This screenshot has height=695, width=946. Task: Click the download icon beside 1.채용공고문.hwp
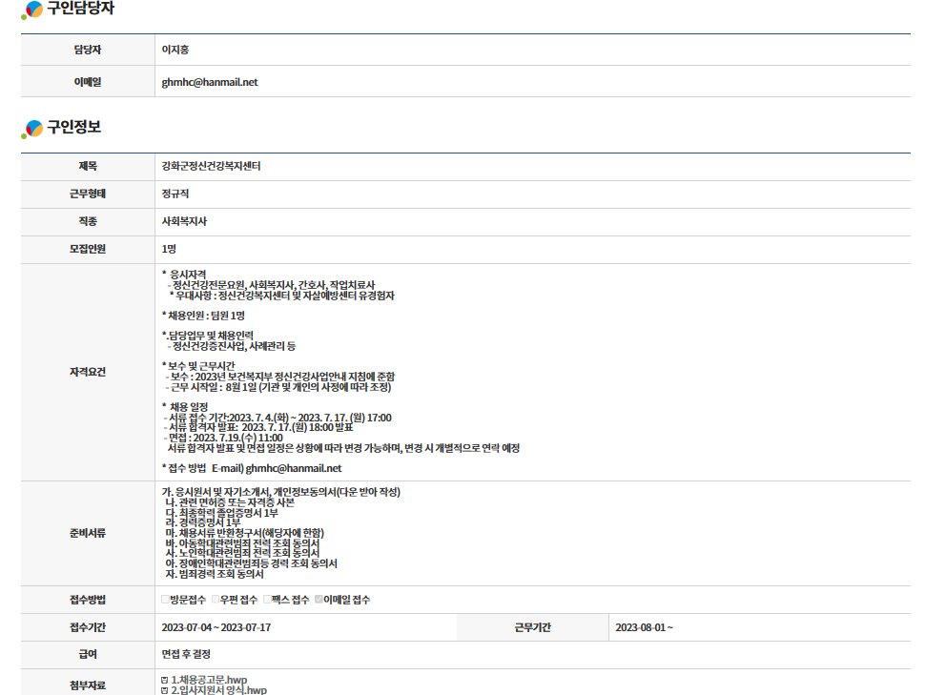165,680
